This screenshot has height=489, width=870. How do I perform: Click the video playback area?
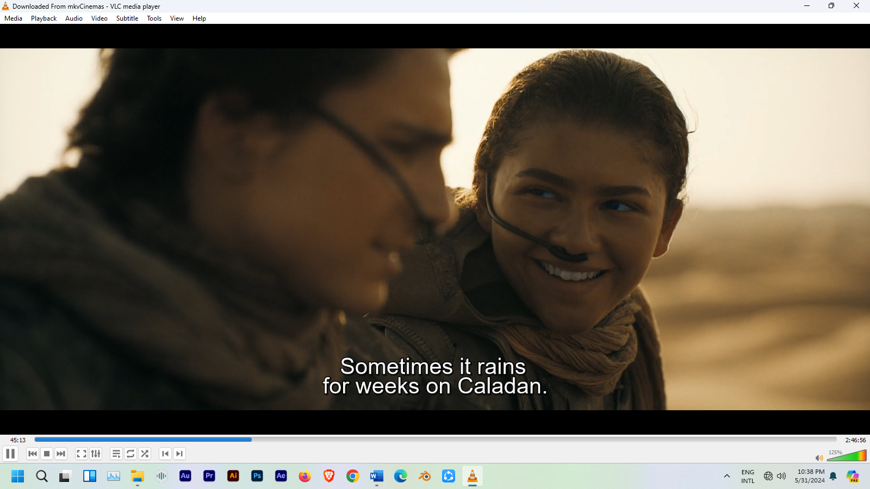coord(435,229)
